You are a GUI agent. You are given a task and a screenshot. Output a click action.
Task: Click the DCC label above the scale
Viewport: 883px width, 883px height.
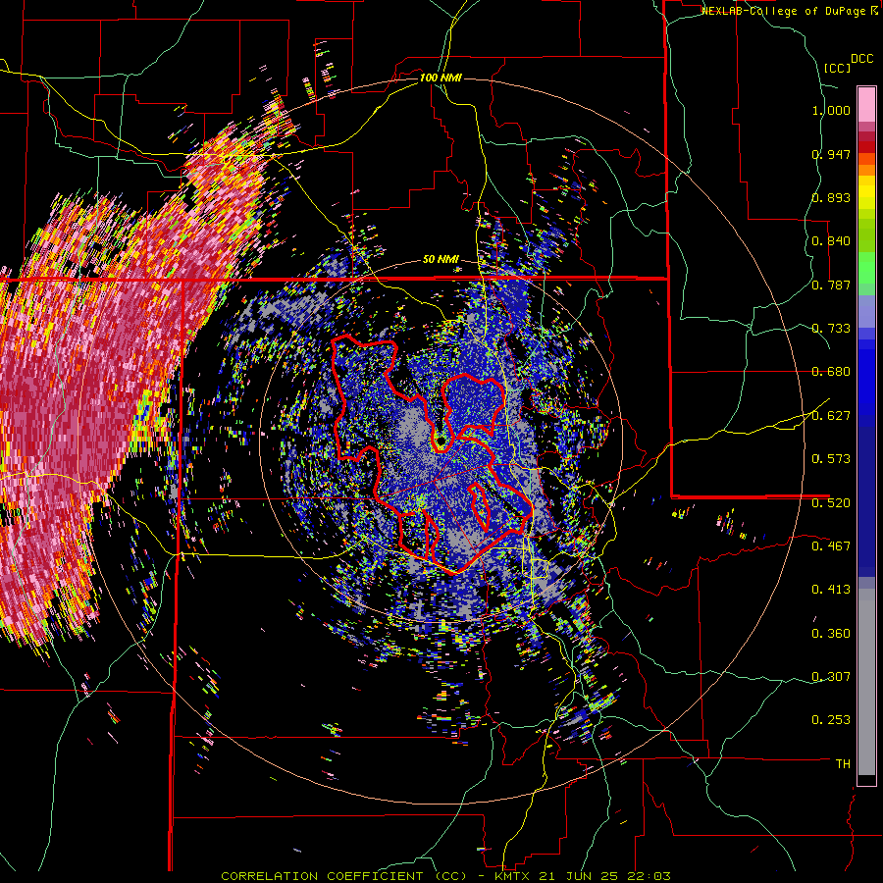[x=861, y=59]
